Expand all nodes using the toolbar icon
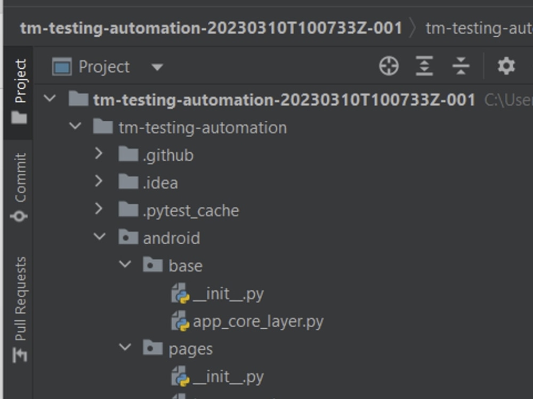This screenshot has height=399, width=533. (424, 66)
